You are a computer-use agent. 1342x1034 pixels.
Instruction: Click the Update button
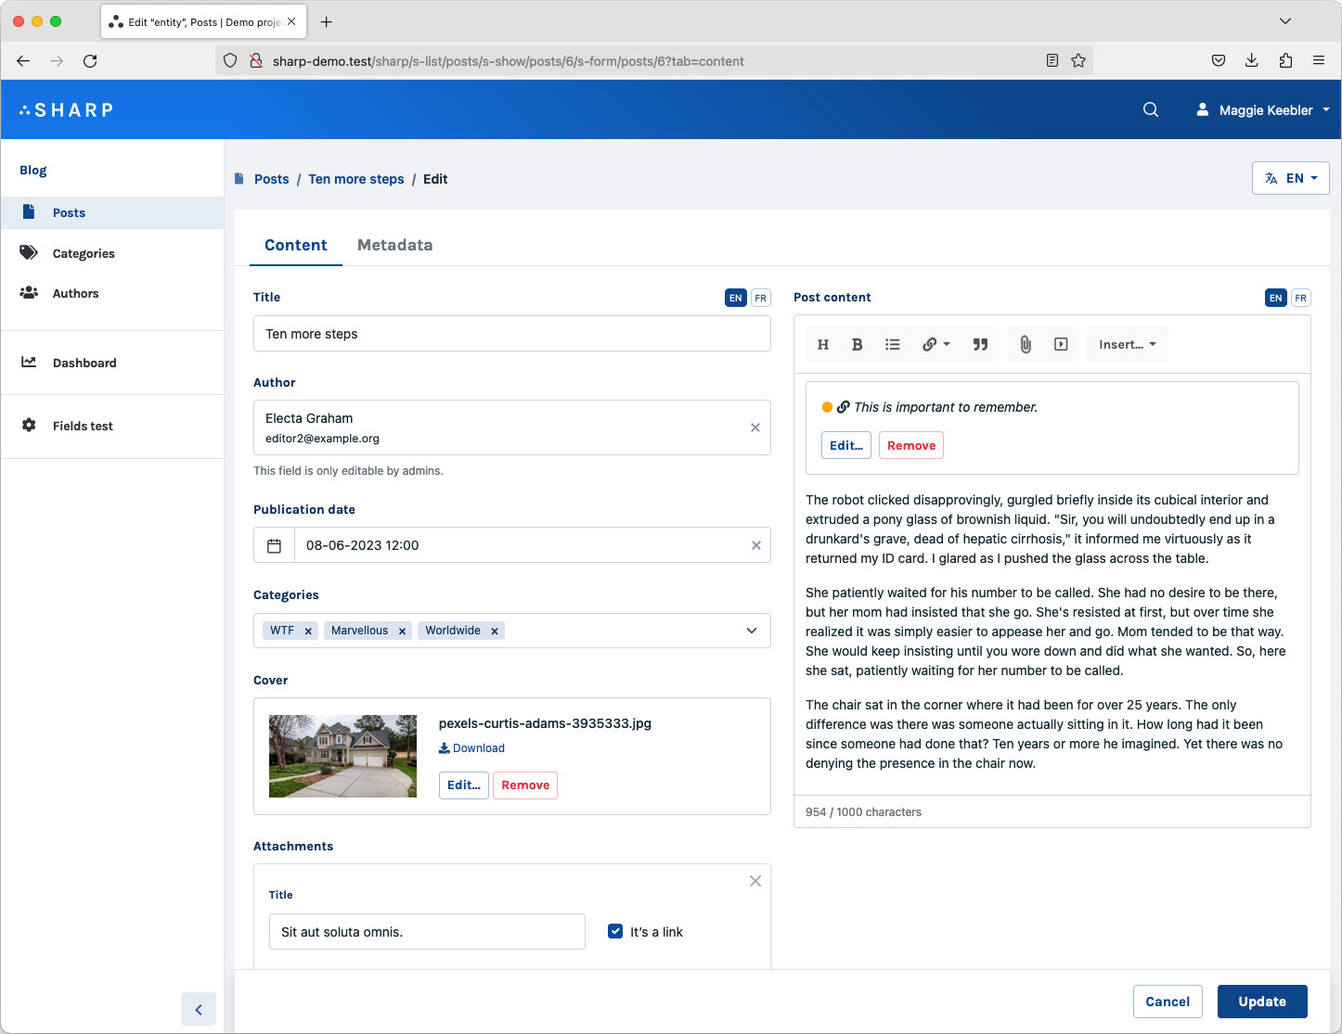coord(1261,1002)
